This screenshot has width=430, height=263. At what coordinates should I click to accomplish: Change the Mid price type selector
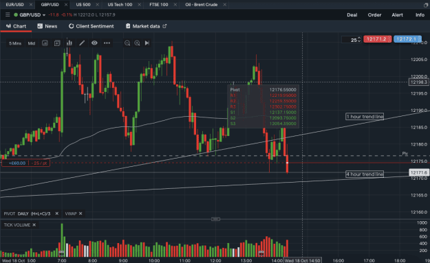[x=32, y=43]
